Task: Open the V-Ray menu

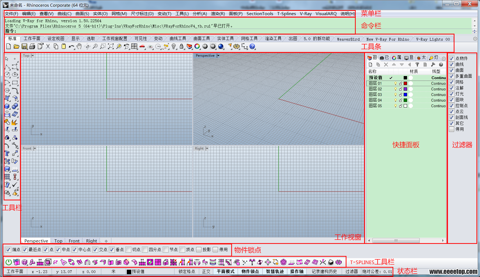Action: click(306, 14)
